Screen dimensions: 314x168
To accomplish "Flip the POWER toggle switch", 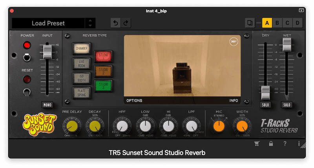I will 27,57.
